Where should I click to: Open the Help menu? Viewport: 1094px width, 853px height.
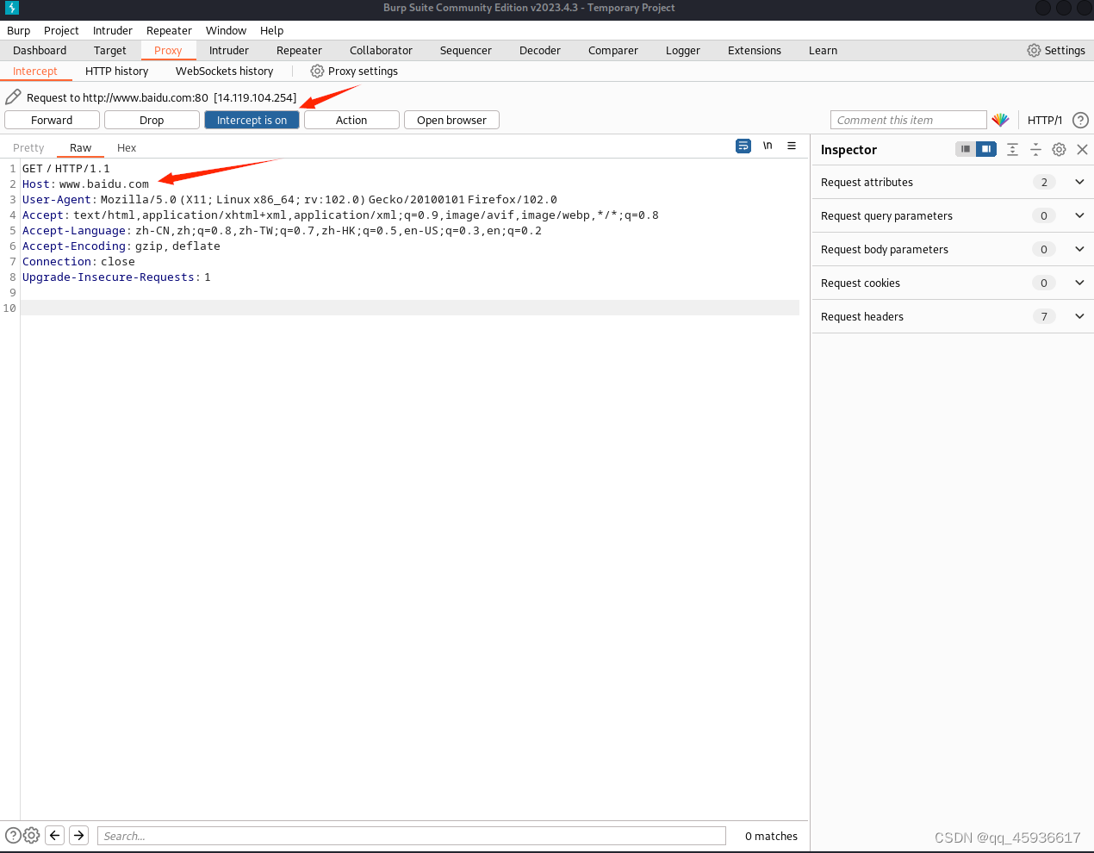coord(271,30)
